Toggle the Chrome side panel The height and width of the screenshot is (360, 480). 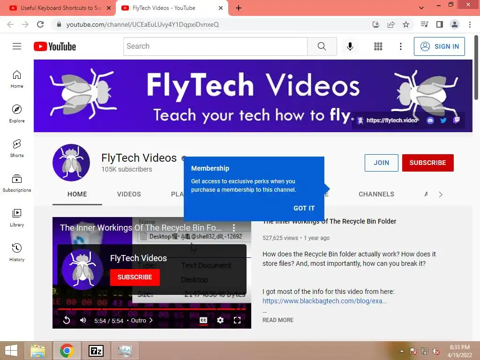pyautogui.click(x=440, y=24)
